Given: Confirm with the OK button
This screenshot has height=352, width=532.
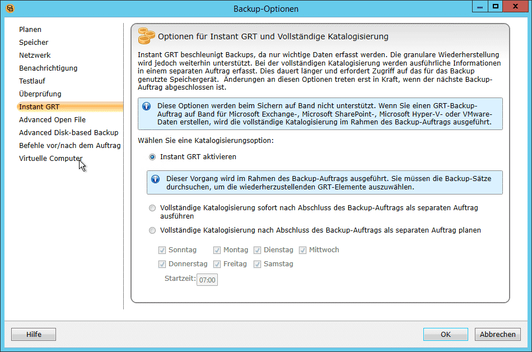Looking at the screenshot, I should 446,335.
